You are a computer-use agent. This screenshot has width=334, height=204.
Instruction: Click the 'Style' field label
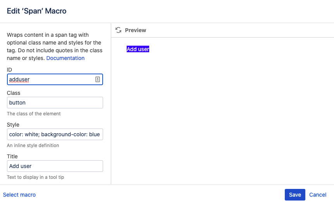[13, 125]
